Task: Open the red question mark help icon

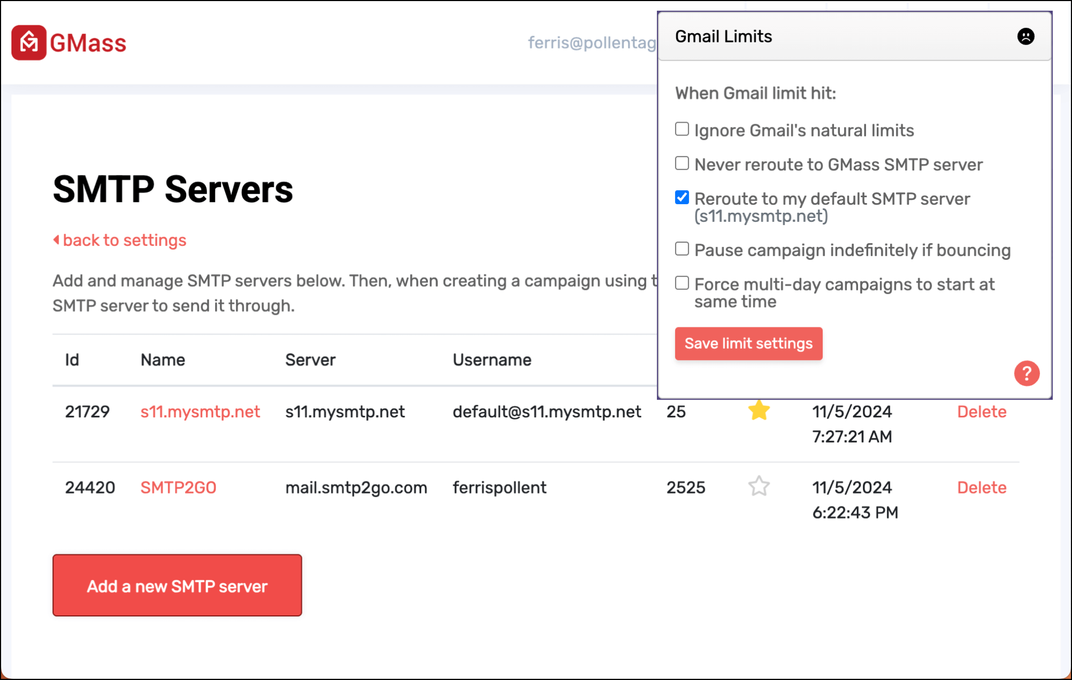Action: pos(1026,373)
